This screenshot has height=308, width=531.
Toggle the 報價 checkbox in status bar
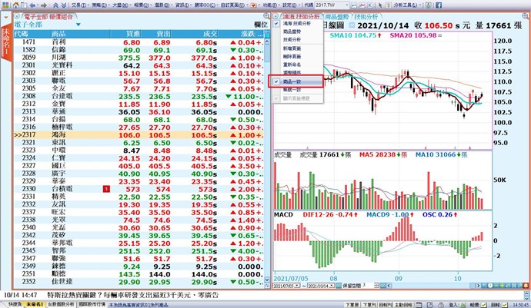pyautogui.click(x=483, y=305)
